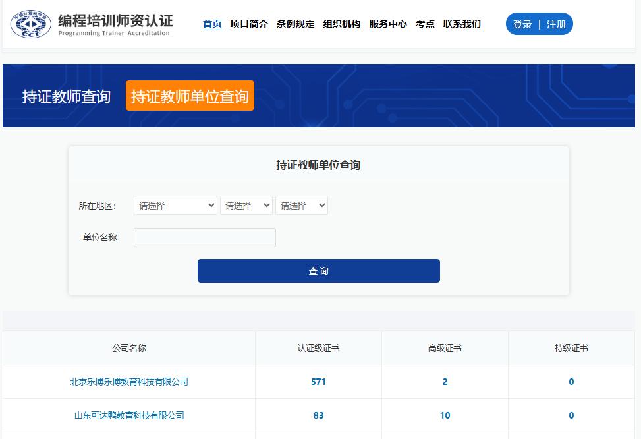
Task: Switch to 持证教师查询 tab
Action: 67,96
